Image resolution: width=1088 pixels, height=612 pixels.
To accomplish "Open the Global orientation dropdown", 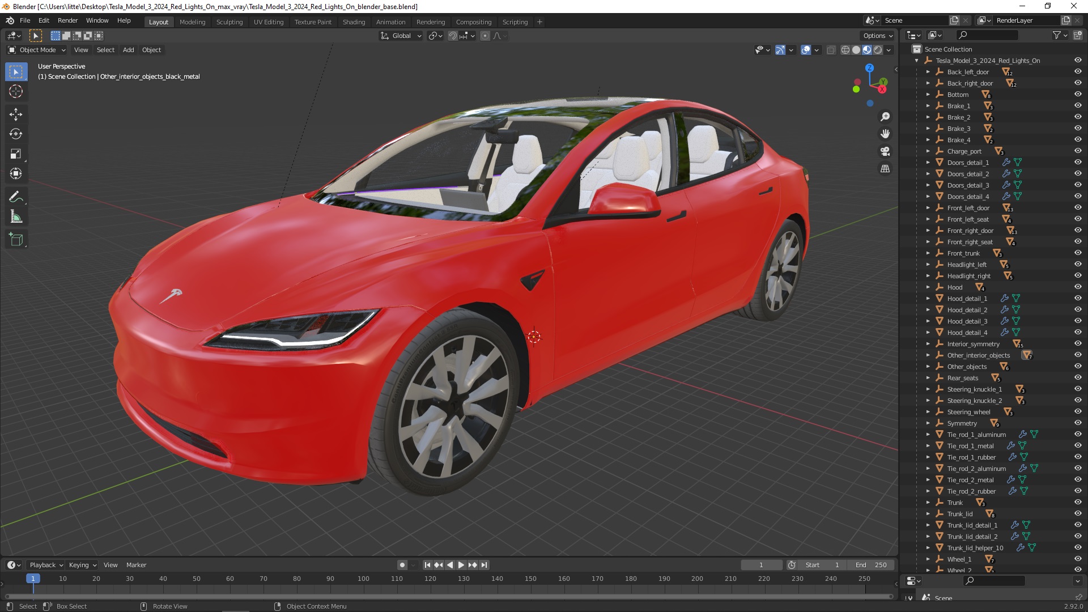I will pos(401,36).
